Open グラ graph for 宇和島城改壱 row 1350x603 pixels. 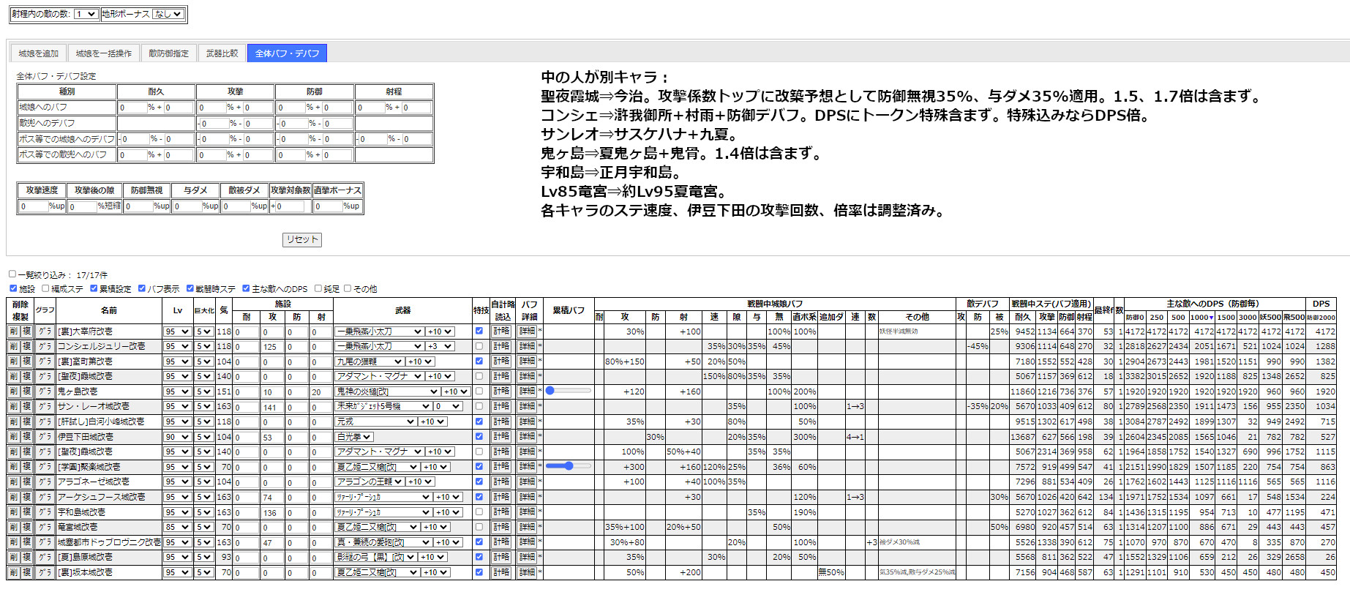pos(45,512)
